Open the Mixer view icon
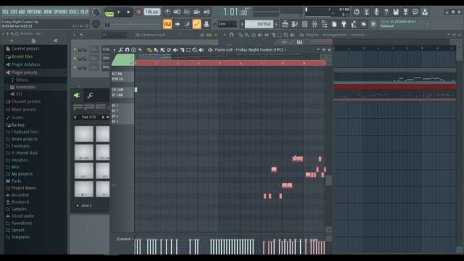 [x=315, y=24]
